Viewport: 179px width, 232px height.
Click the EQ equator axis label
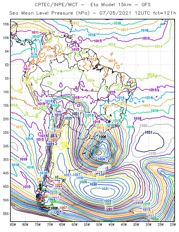7,65
